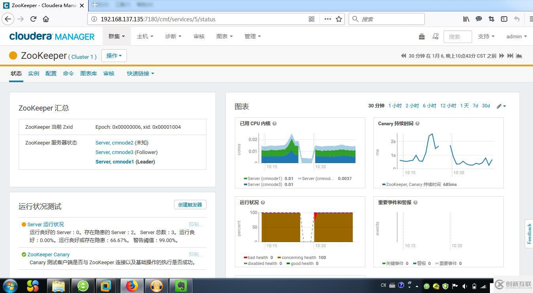Viewport: 533px width, 293px height.
Task: Toggle good health legend series
Action: pos(303,263)
